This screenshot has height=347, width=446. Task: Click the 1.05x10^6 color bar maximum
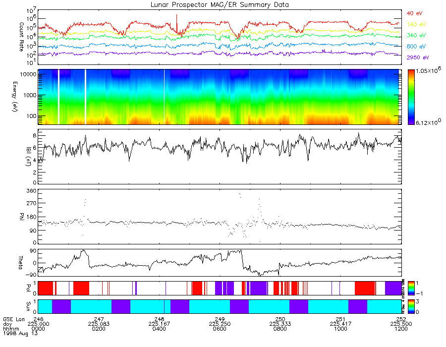coord(428,70)
